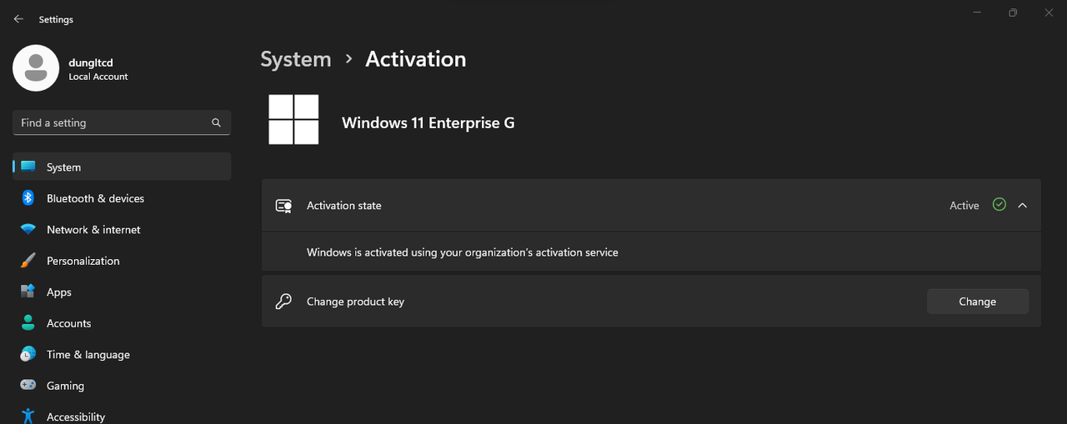Image resolution: width=1067 pixels, height=424 pixels.
Task: Click the Change product key icon
Action: 283,302
